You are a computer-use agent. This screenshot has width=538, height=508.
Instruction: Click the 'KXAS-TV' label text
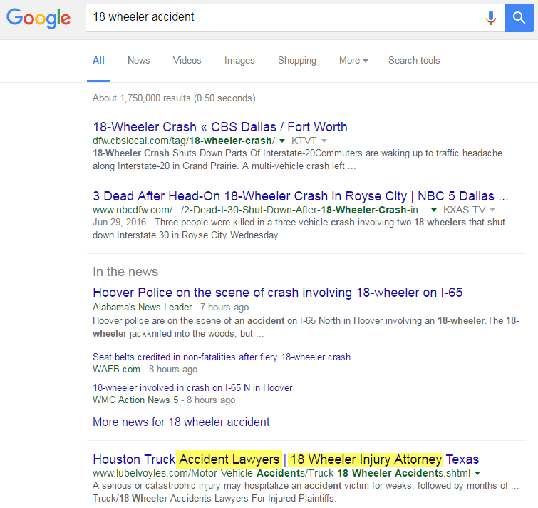click(x=464, y=210)
